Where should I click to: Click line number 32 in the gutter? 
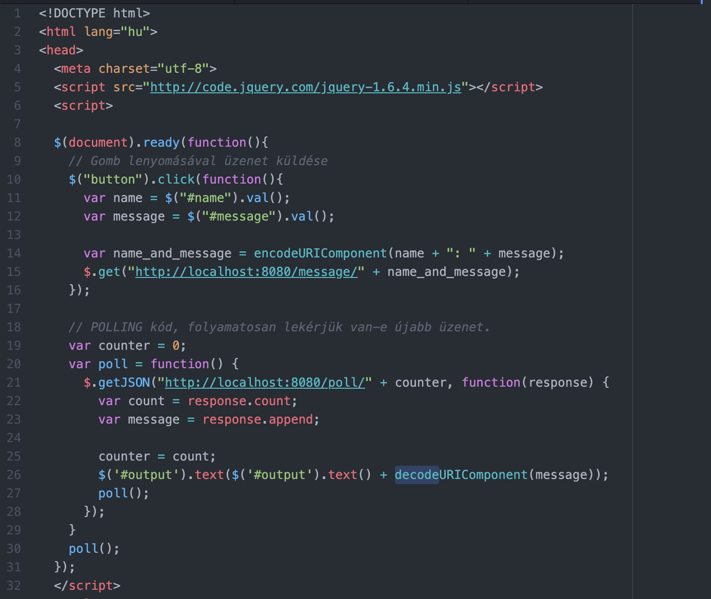(x=14, y=586)
